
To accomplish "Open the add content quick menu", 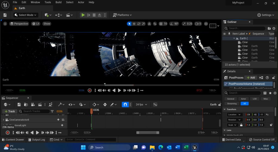I will point(48,15).
